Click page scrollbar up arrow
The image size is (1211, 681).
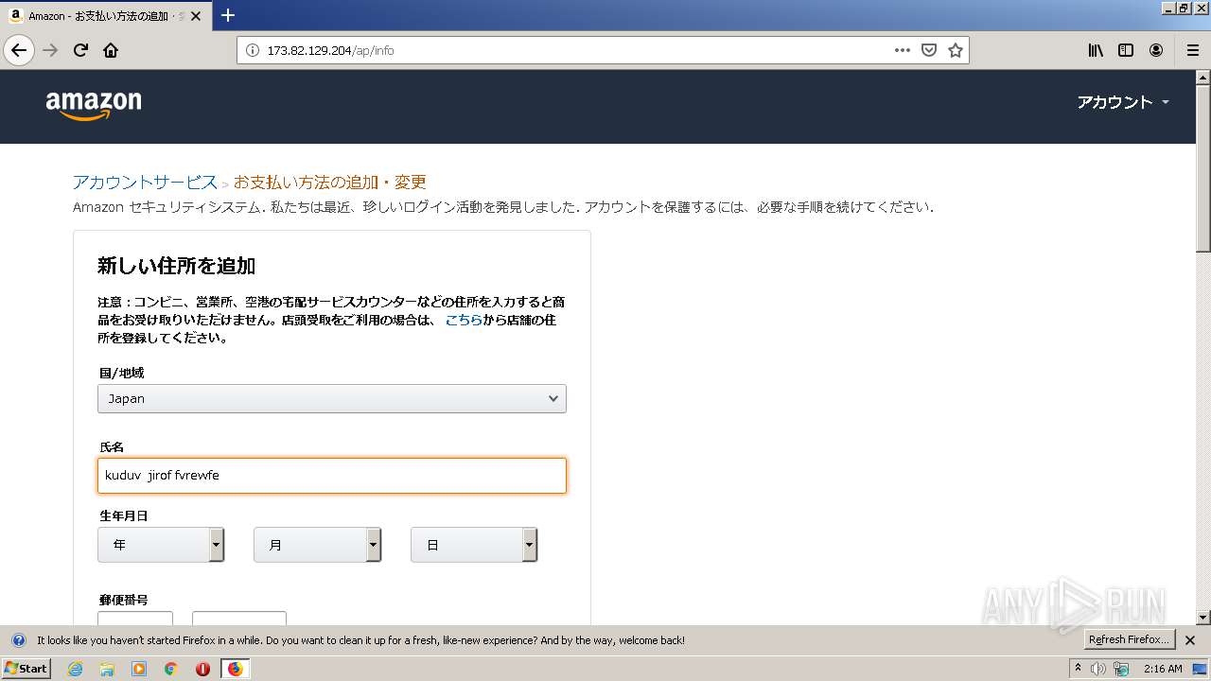[x=1203, y=78]
